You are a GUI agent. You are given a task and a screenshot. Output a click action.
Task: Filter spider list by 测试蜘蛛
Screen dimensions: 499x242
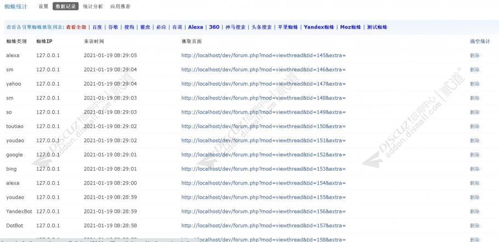click(377, 27)
